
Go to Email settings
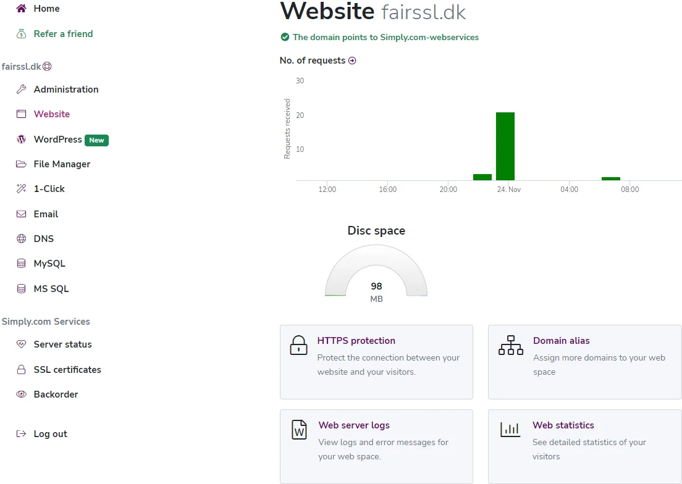pos(46,214)
